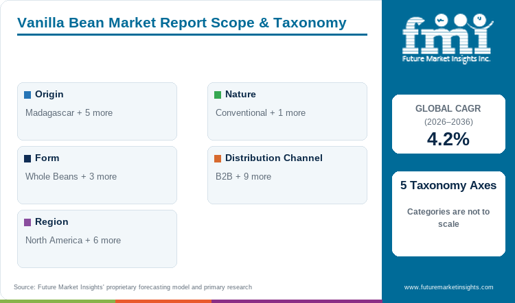Click the green Nature color square
Image resolution: width=515 pixels, height=303 pixels.
218,95
